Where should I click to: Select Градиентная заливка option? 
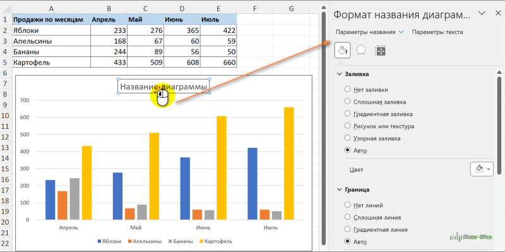[x=347, y=114]
